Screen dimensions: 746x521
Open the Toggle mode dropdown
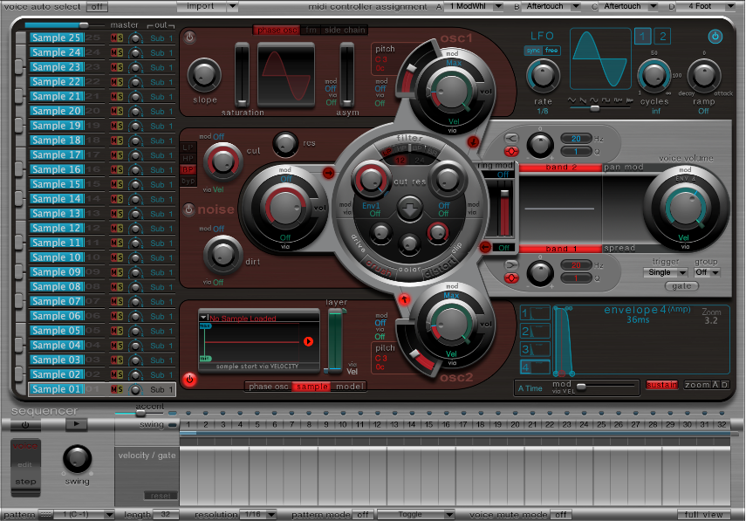416,514
